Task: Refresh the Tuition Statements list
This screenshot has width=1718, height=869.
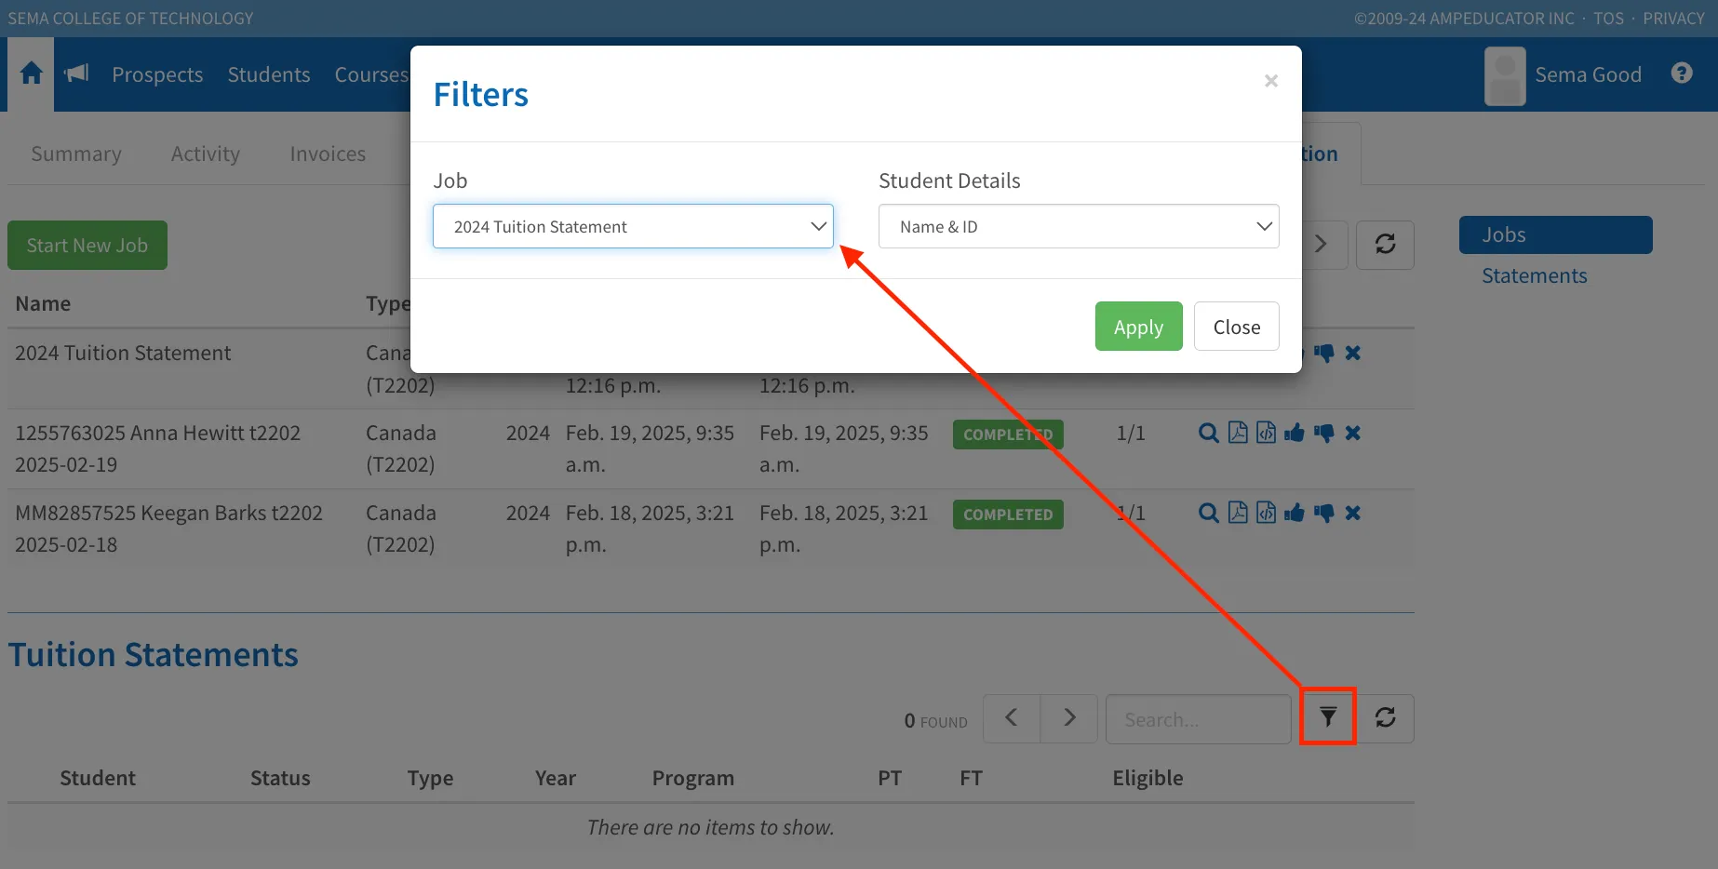Action: (1386, 717)
